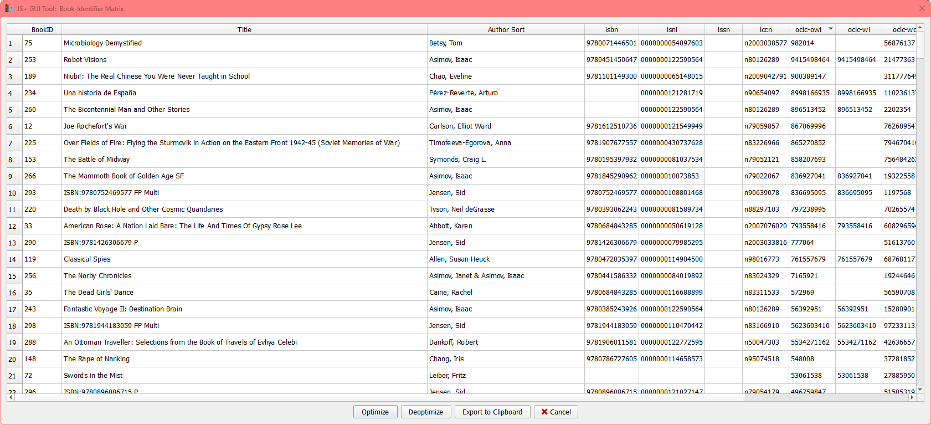Click the horizontal scrollbar right arrow

coord(913,397)
